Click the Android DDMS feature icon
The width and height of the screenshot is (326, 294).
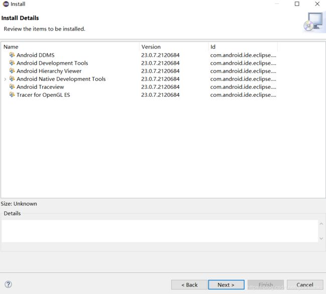coord(12,55)
